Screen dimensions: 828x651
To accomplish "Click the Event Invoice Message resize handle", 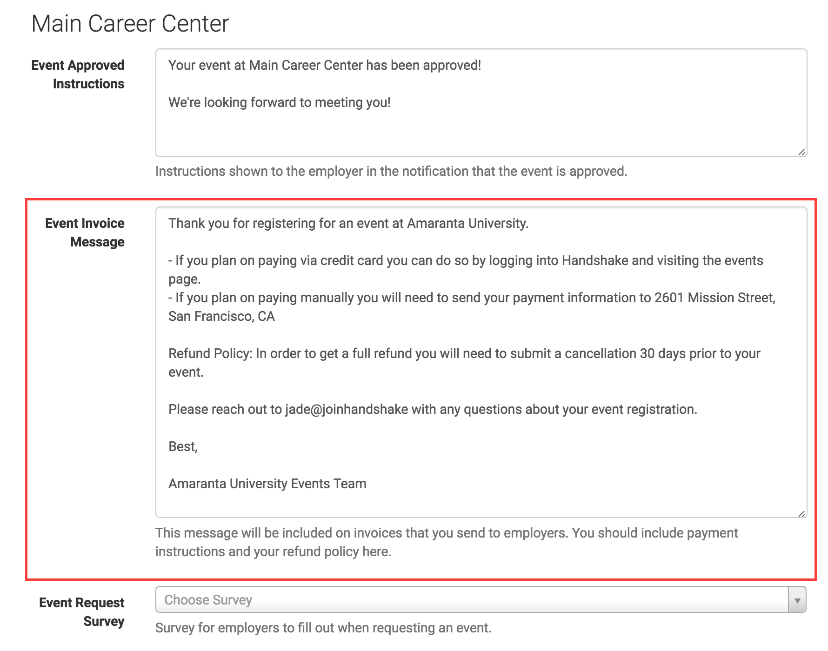I will tap(801, 513).
